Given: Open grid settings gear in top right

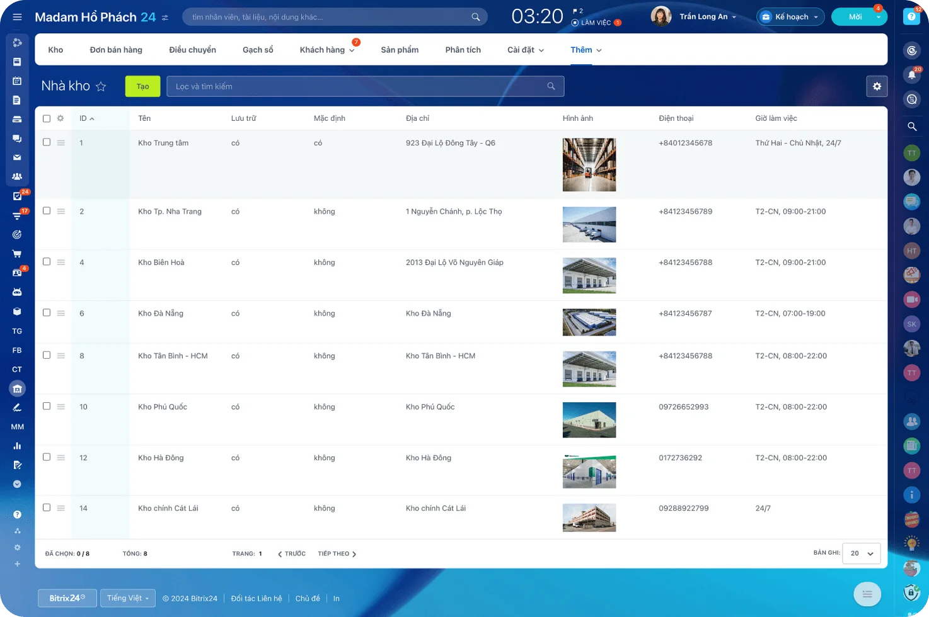Looking at the screenshot, I should click(877, 86).
